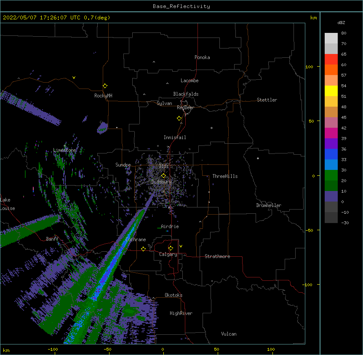Click the Didsbury town label
The image size is (363, 355).
162,182
